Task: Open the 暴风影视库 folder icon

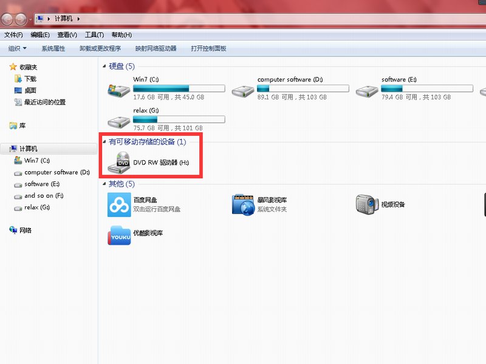Action: coord(243,204)
